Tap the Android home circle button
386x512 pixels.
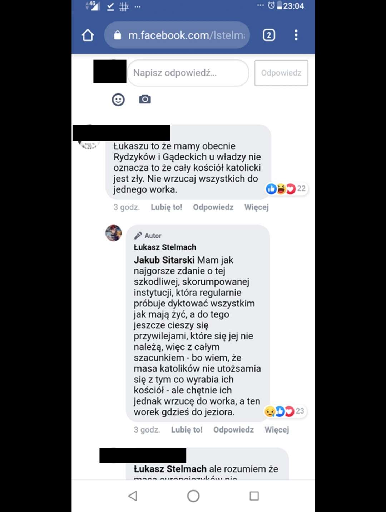(x=193, y=496)
